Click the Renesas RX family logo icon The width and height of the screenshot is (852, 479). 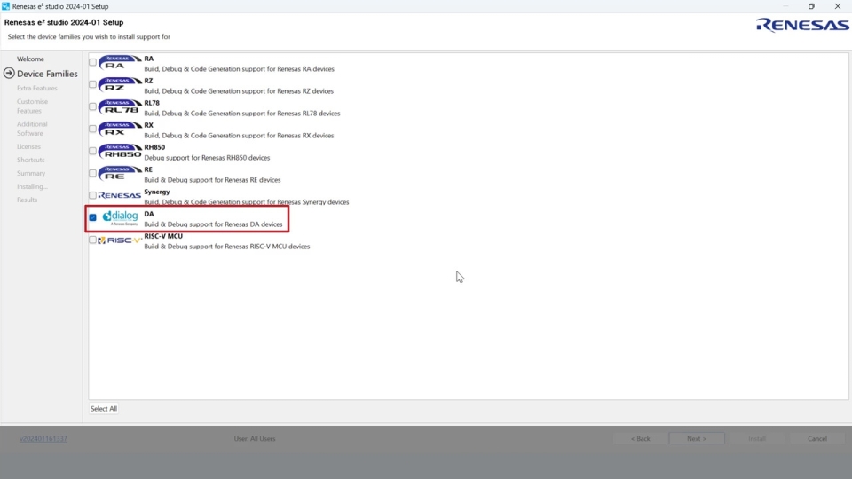click(120, 130)
